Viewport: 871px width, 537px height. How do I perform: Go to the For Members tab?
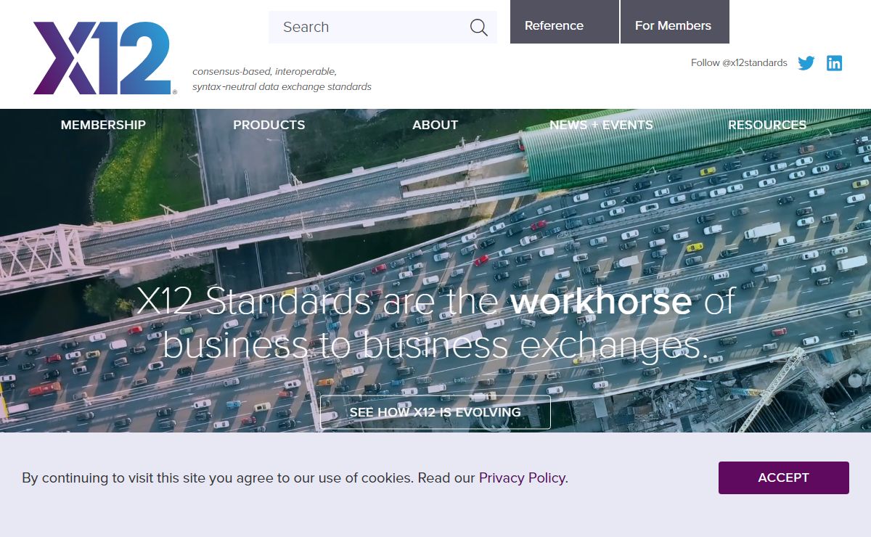click(673, 25)
